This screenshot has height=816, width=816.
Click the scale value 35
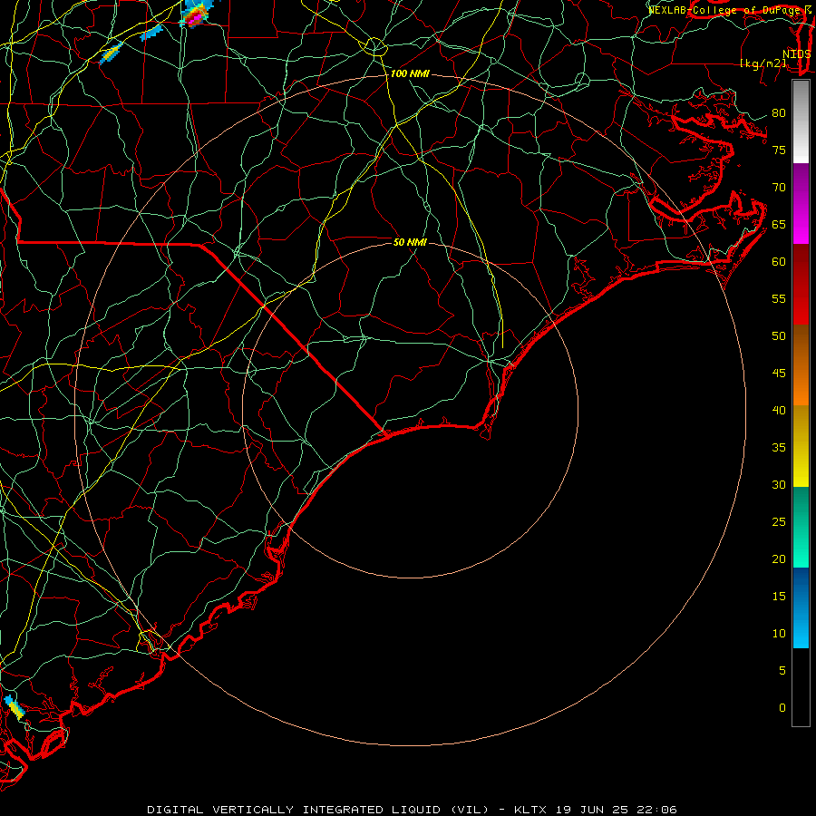(x=779, y=448)
